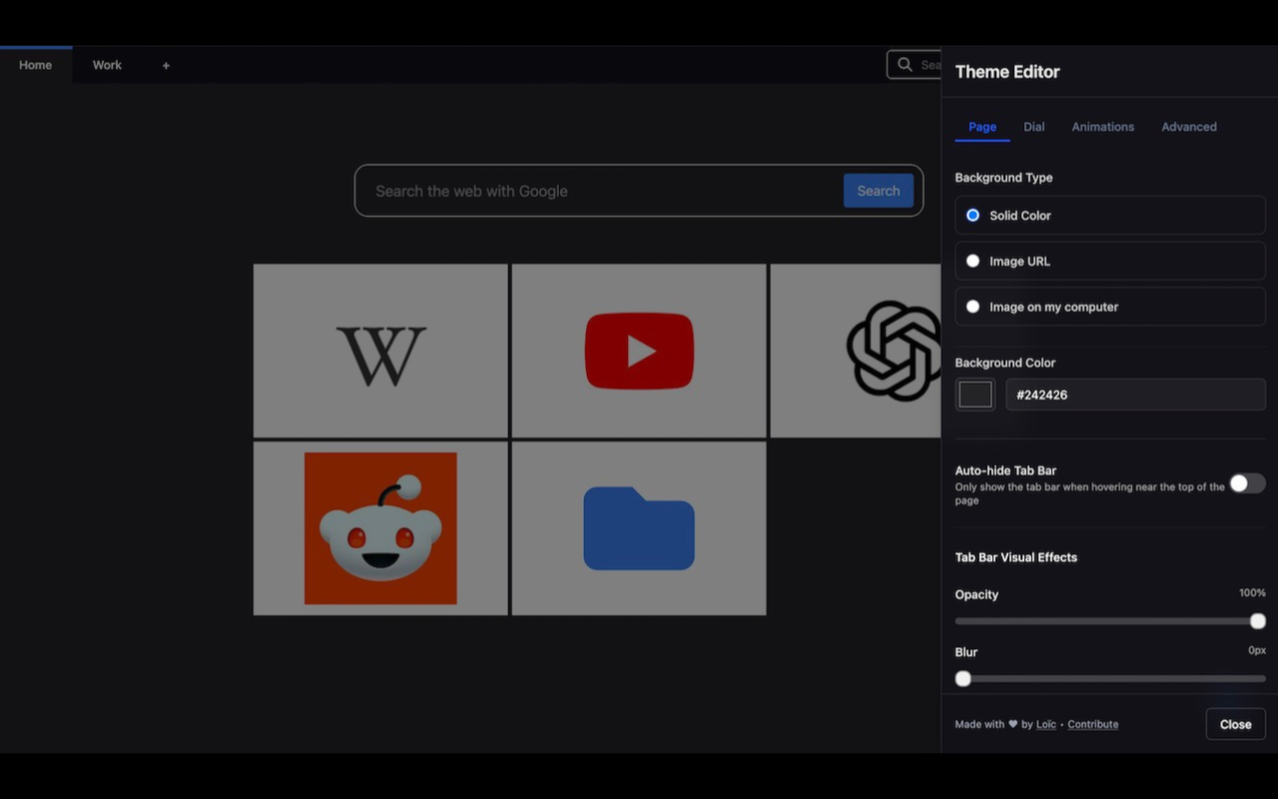Image resolution: width=1278 pixels, height=799 pixels.
Task: Adjust the tab bar Blur slider
Action: [1110, 679]
